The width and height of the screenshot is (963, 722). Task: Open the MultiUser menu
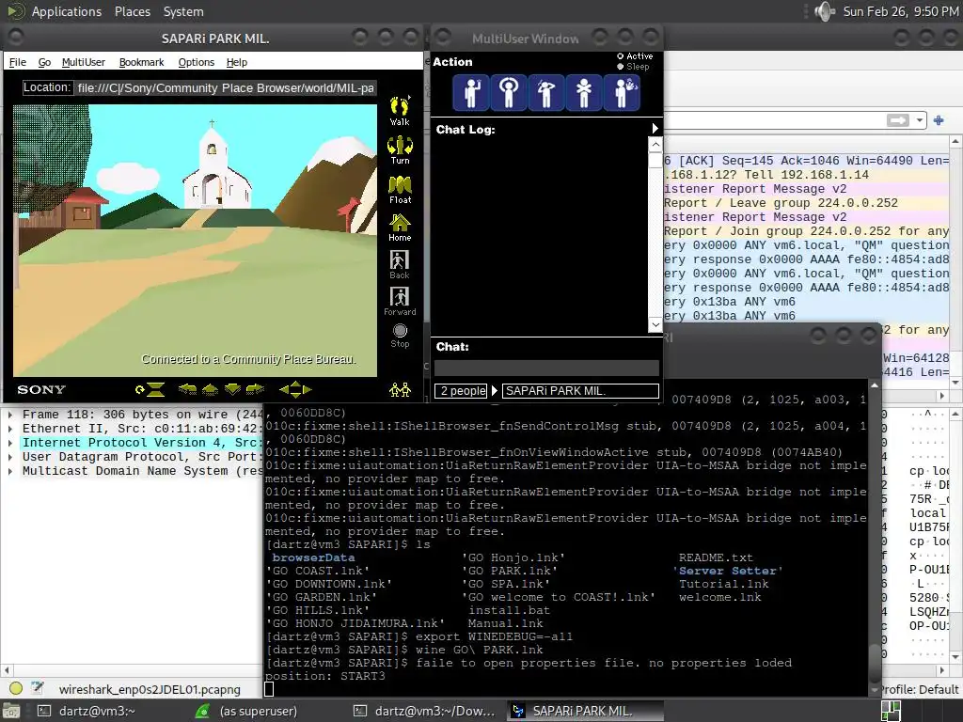tap(84, 62)
